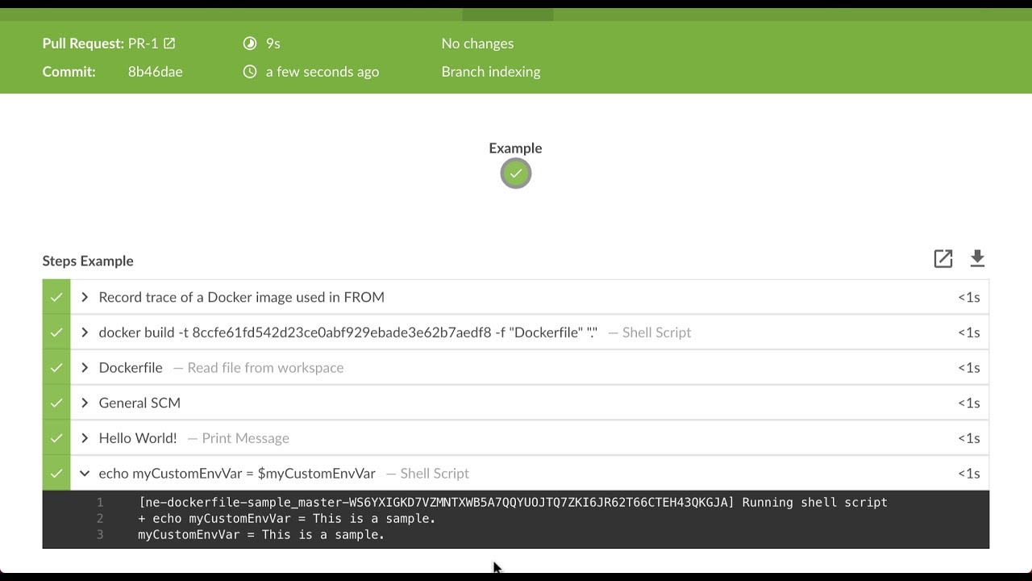Expand the Hello World! step
The width and height of the screenshot is (1032, 581).
(x=85, y=438)
